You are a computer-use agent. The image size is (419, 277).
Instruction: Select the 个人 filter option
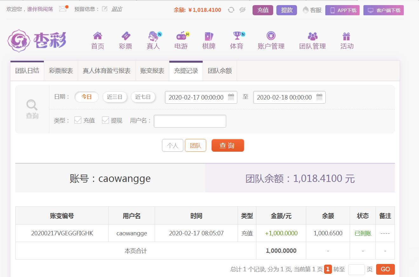tap(172, 145)
